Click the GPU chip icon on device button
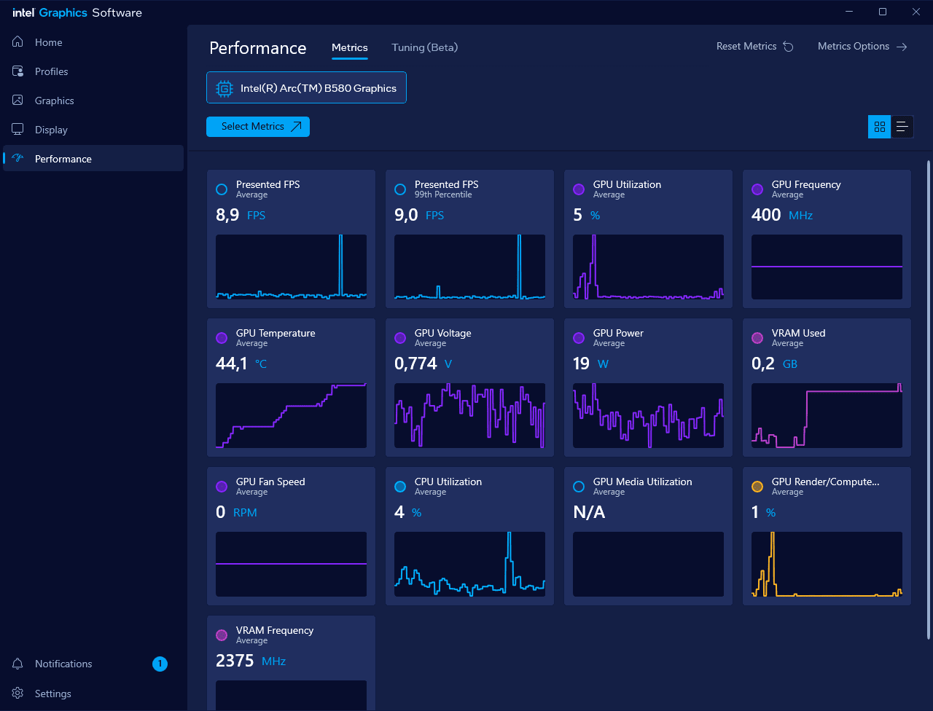 point(224,88)
